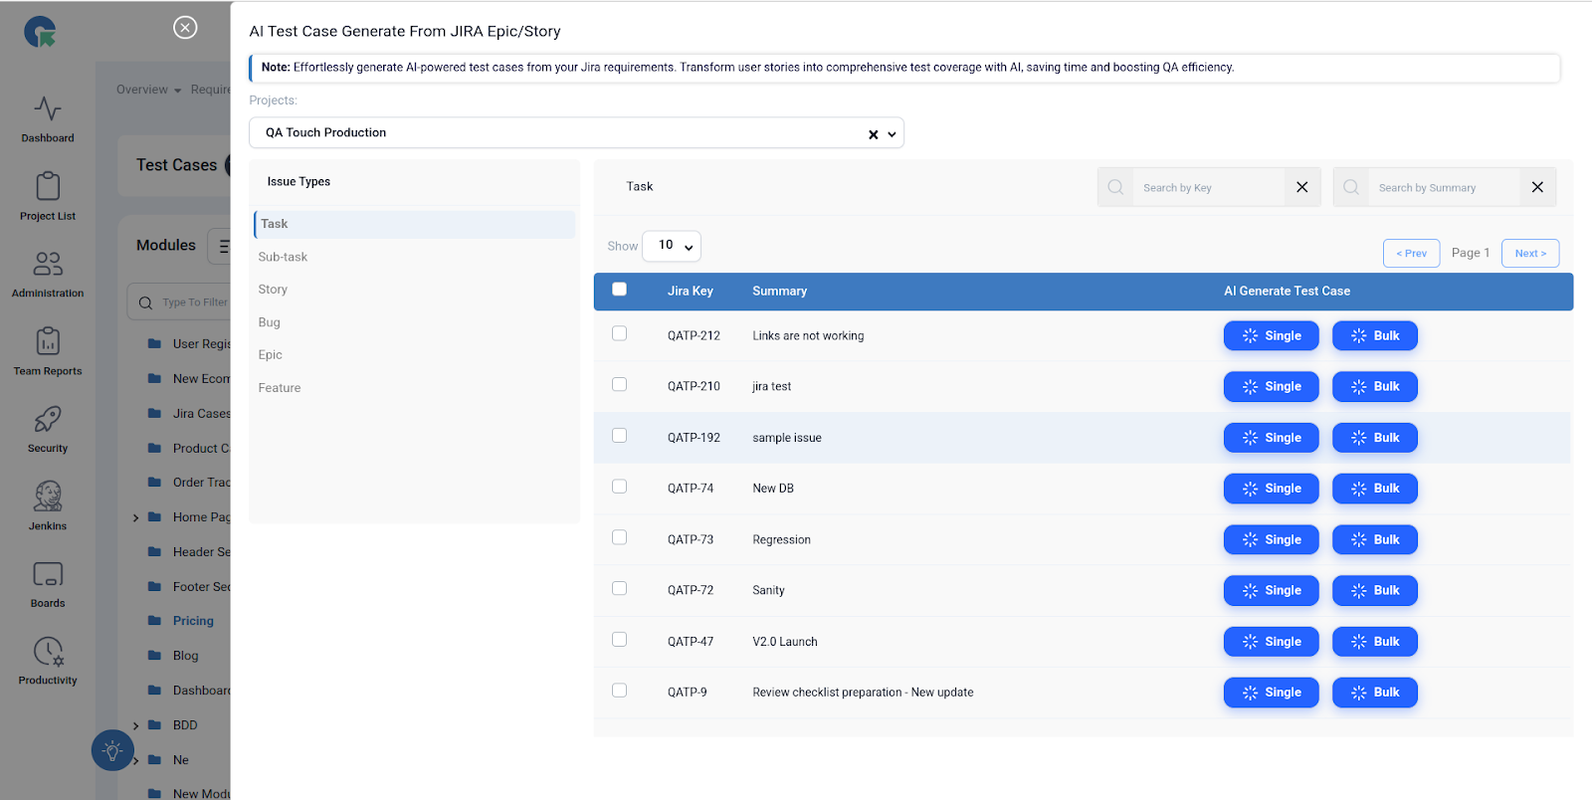Select the Sub-task issue type
This screenshot has width=1592, height=800.
(283, 257)
